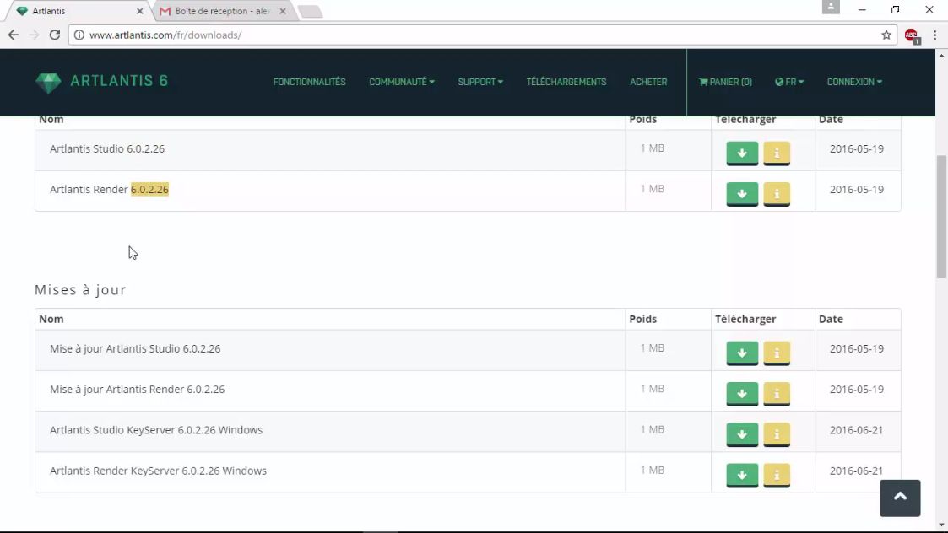This screenshot has height=533, width=948.
Task: Open the Adblock extension icon
Action: click(912, 35)
